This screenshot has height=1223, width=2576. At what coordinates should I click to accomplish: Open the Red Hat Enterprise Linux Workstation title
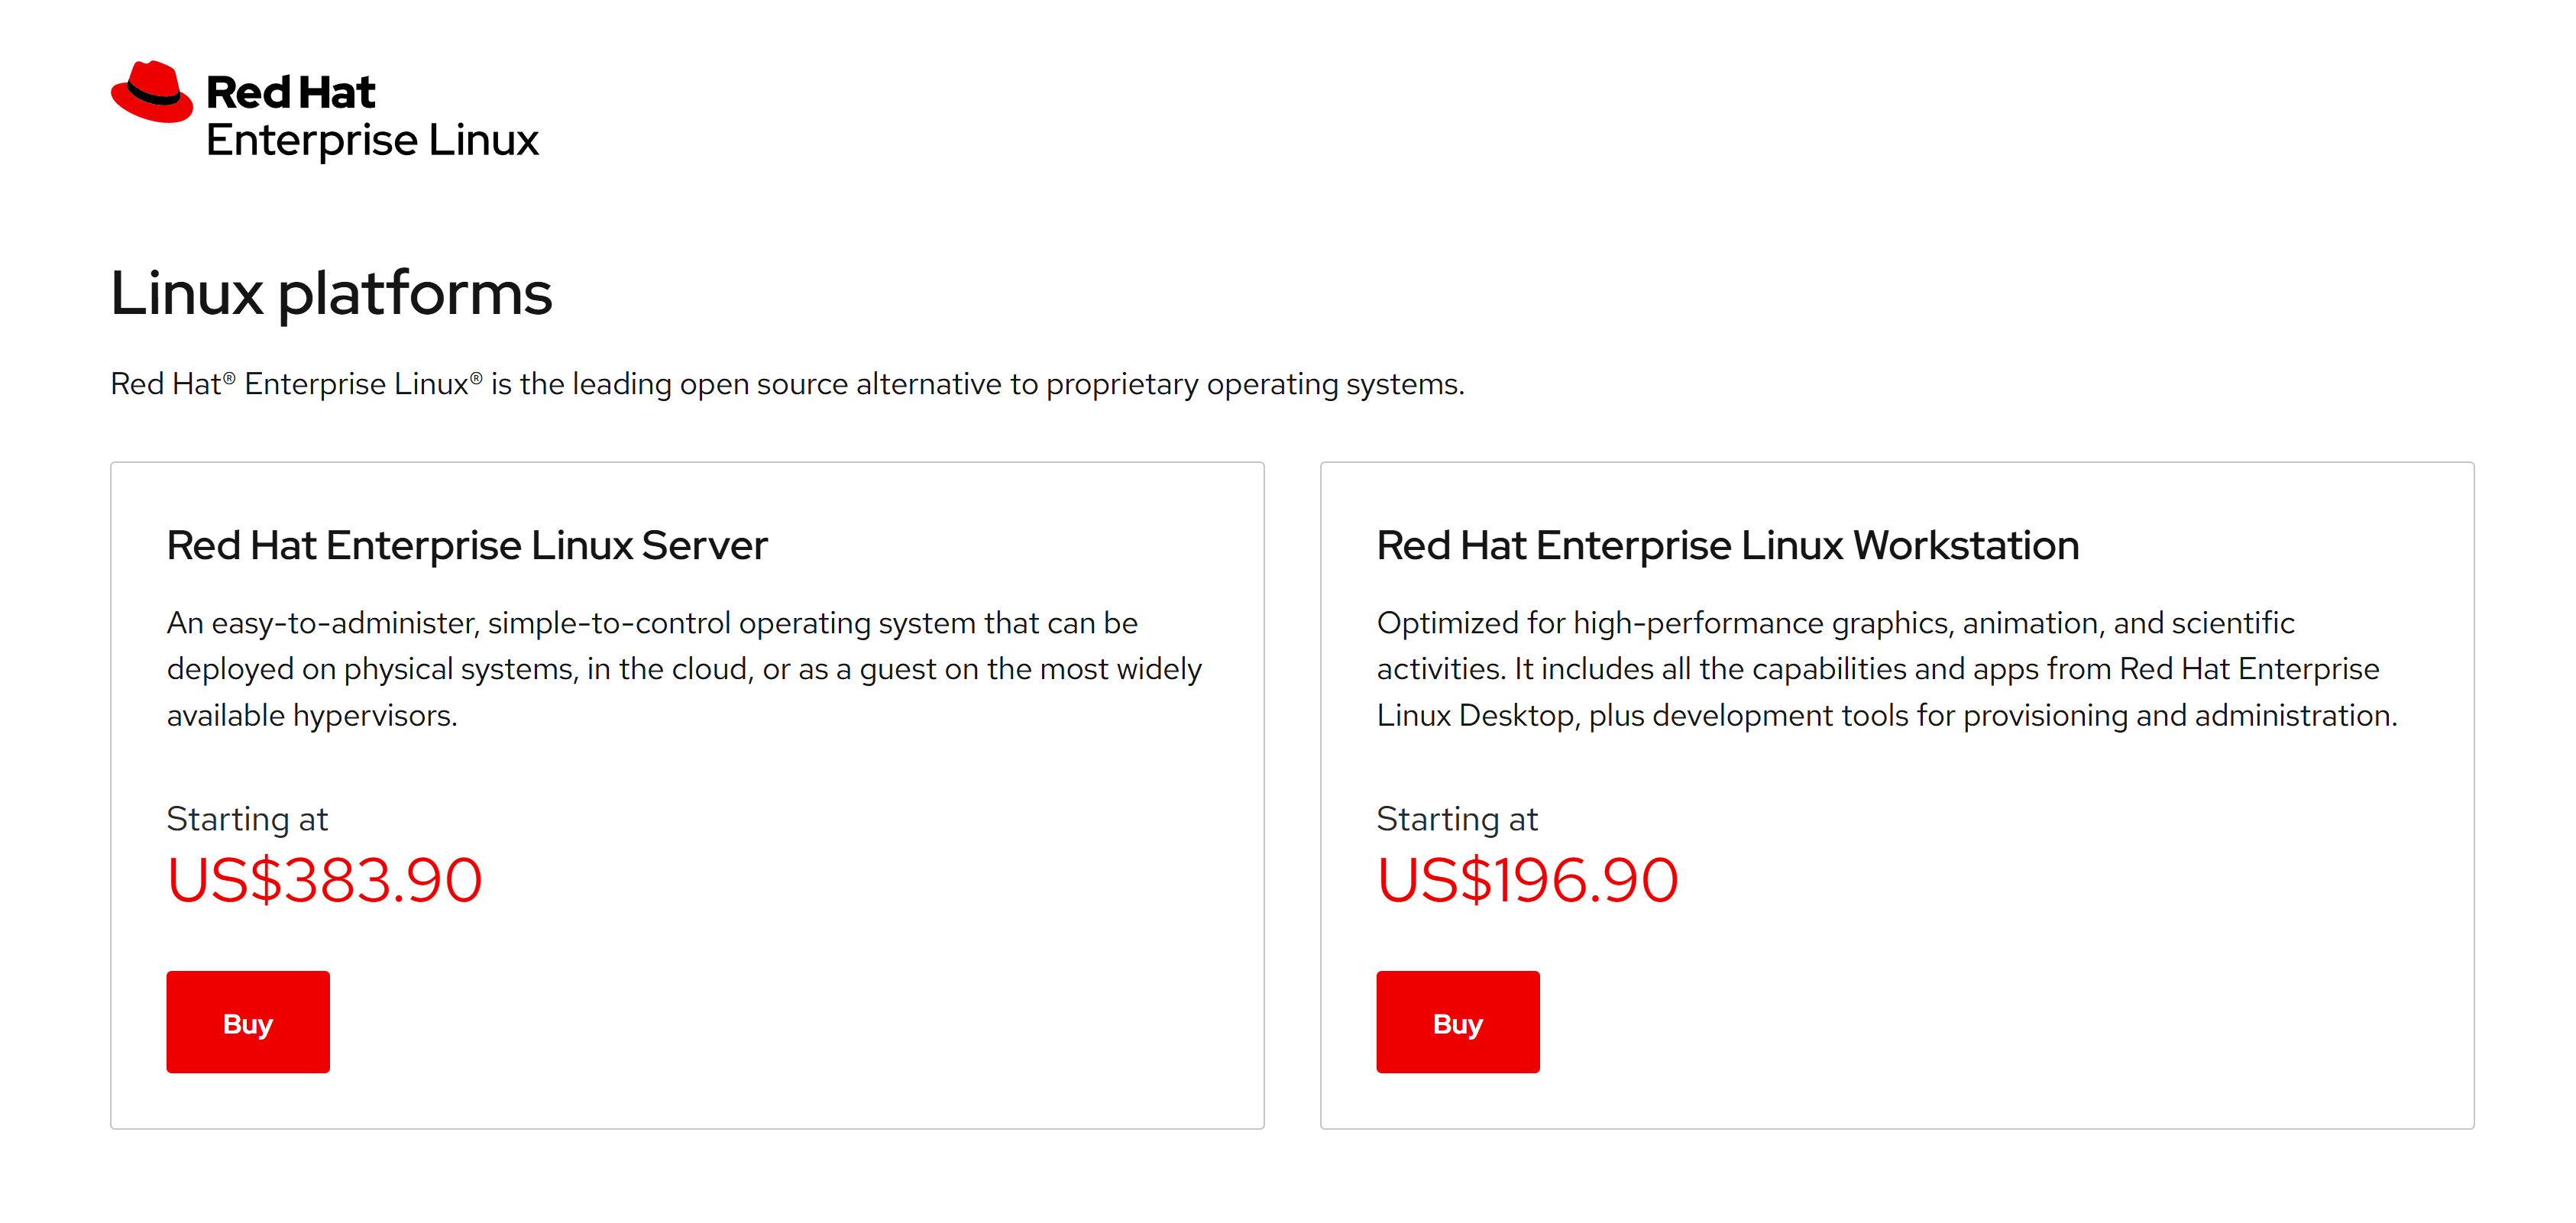pyautogui.click(x=1727, y=546)
